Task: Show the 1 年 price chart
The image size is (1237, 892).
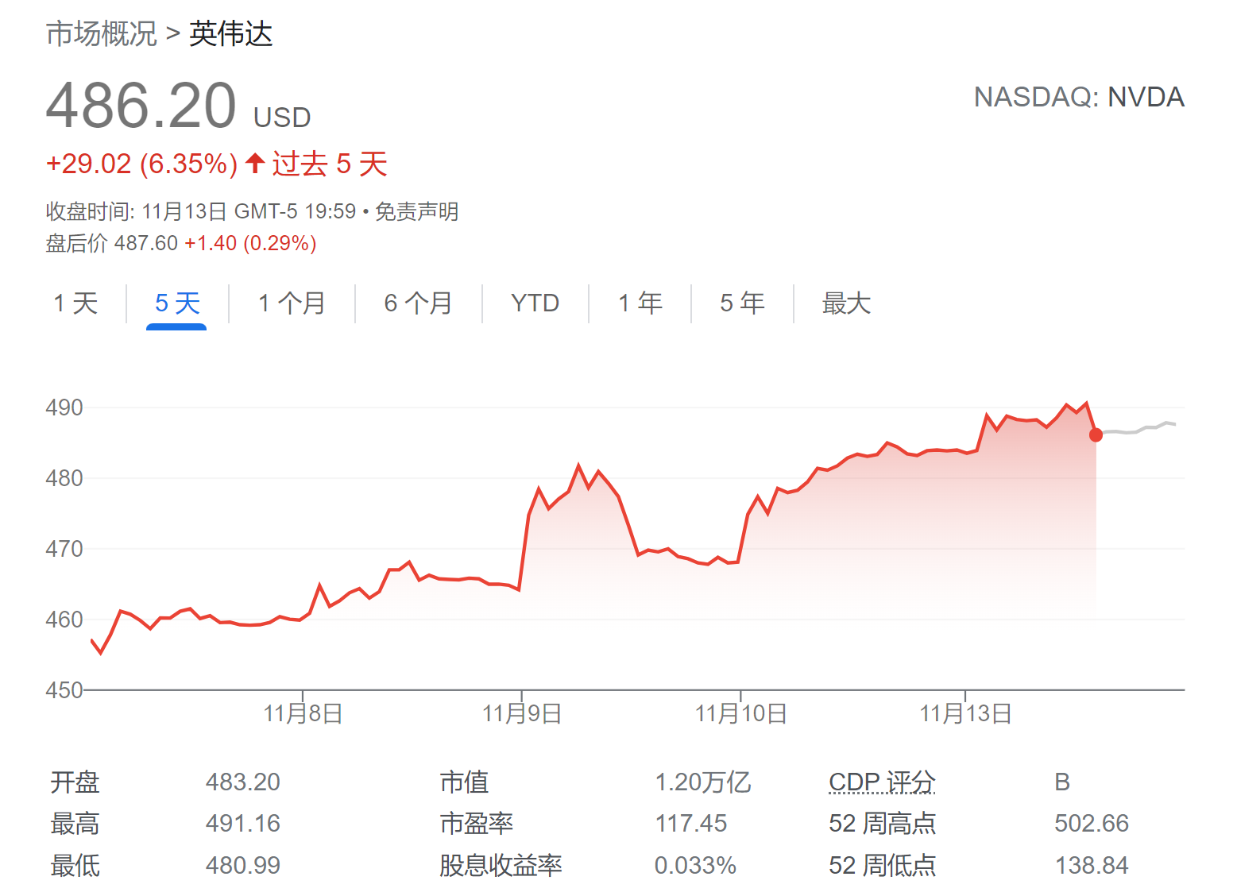Action: pyautogui.click(x=640, y=303)
